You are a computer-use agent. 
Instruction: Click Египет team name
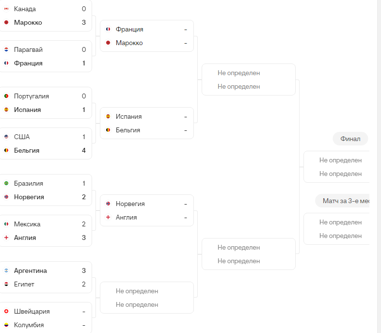[x=24, y=284]
